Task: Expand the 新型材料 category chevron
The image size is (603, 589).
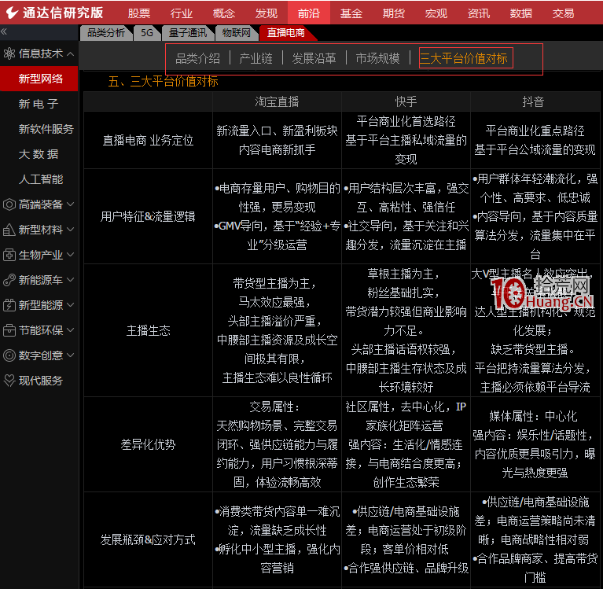Action: pos(71,230)
